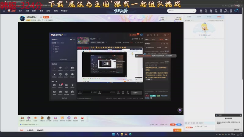Expand the 点击登录可领取 prompt under the gift bar
244x137 pixels.
coord(29,125)
